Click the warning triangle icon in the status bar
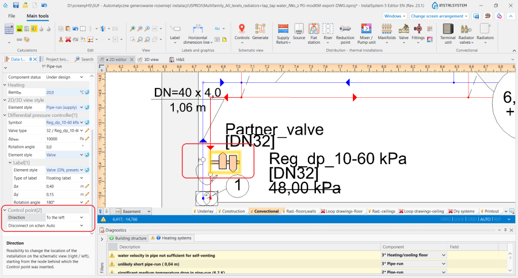Screen dimensions: 518x278 tap(104, 219)
